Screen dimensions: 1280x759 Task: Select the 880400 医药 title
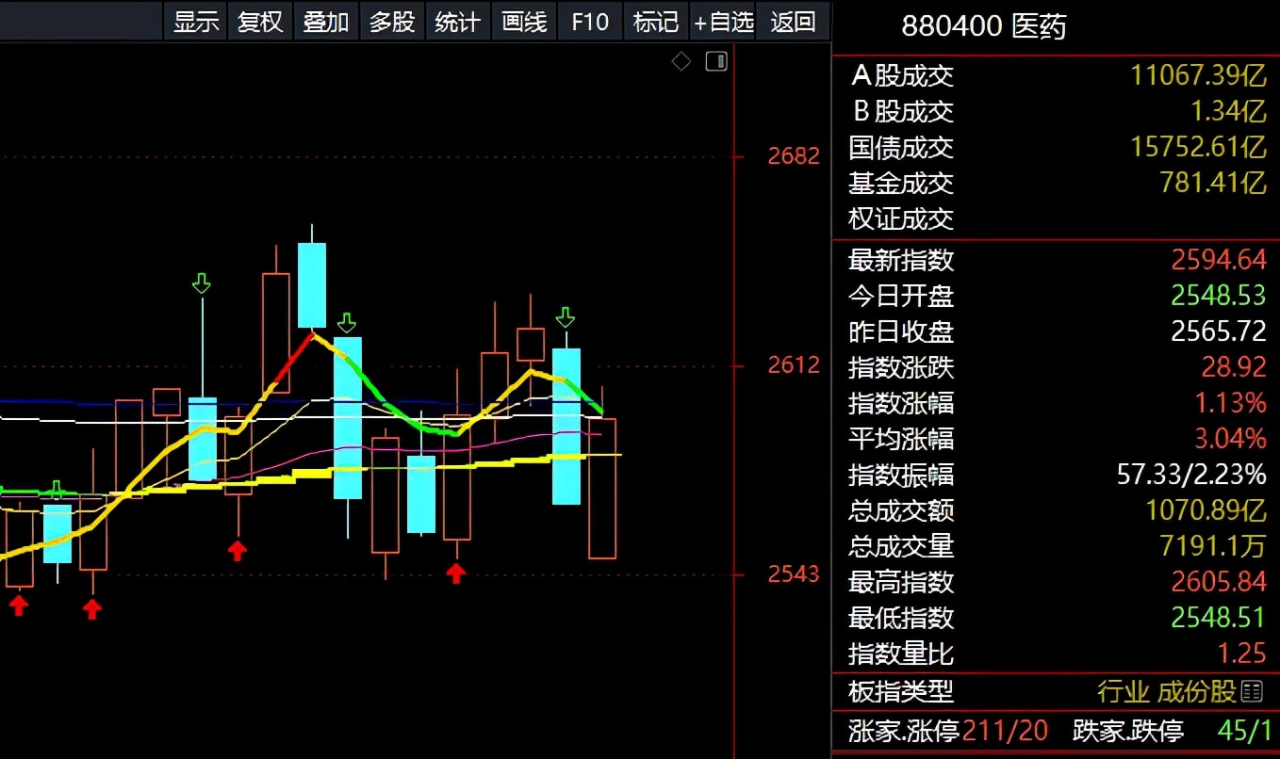click(x=983, y=26)
